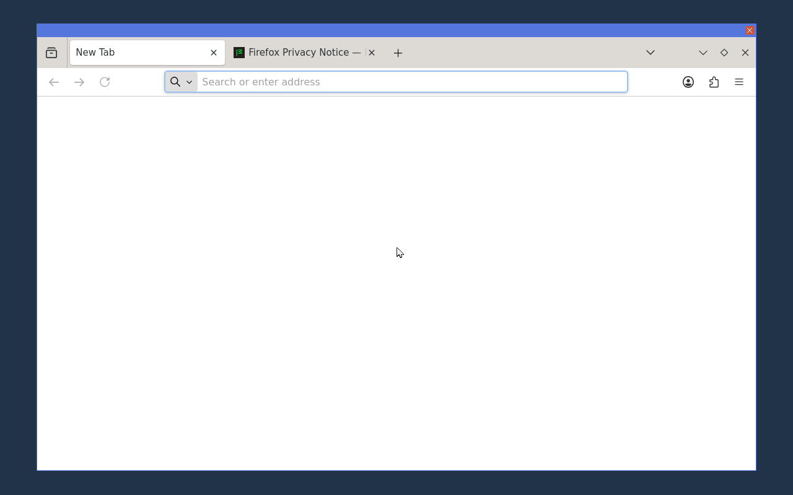The width and height of the screenshot is (793, 495).
Task: Go forward one page
Action: coord(79,82)
